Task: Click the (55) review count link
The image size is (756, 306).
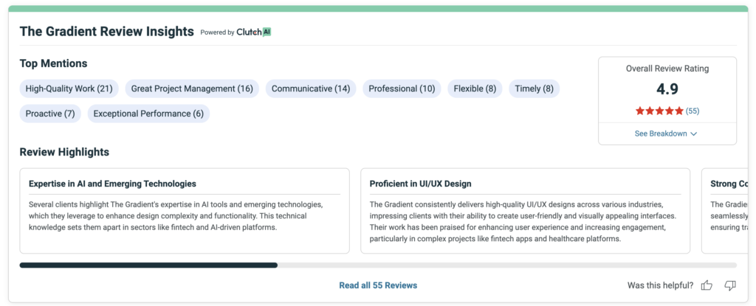Action: [693, 111]
